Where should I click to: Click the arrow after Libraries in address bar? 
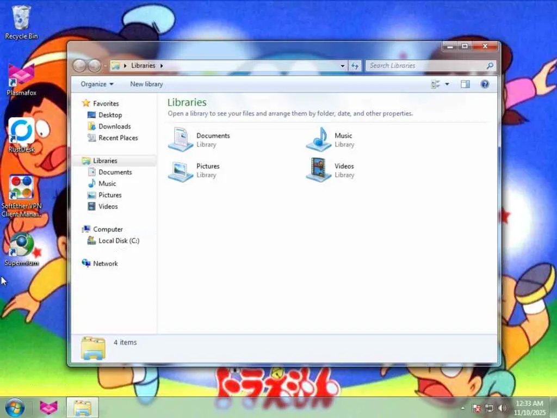pyautogui.click(x=162, y=65)
